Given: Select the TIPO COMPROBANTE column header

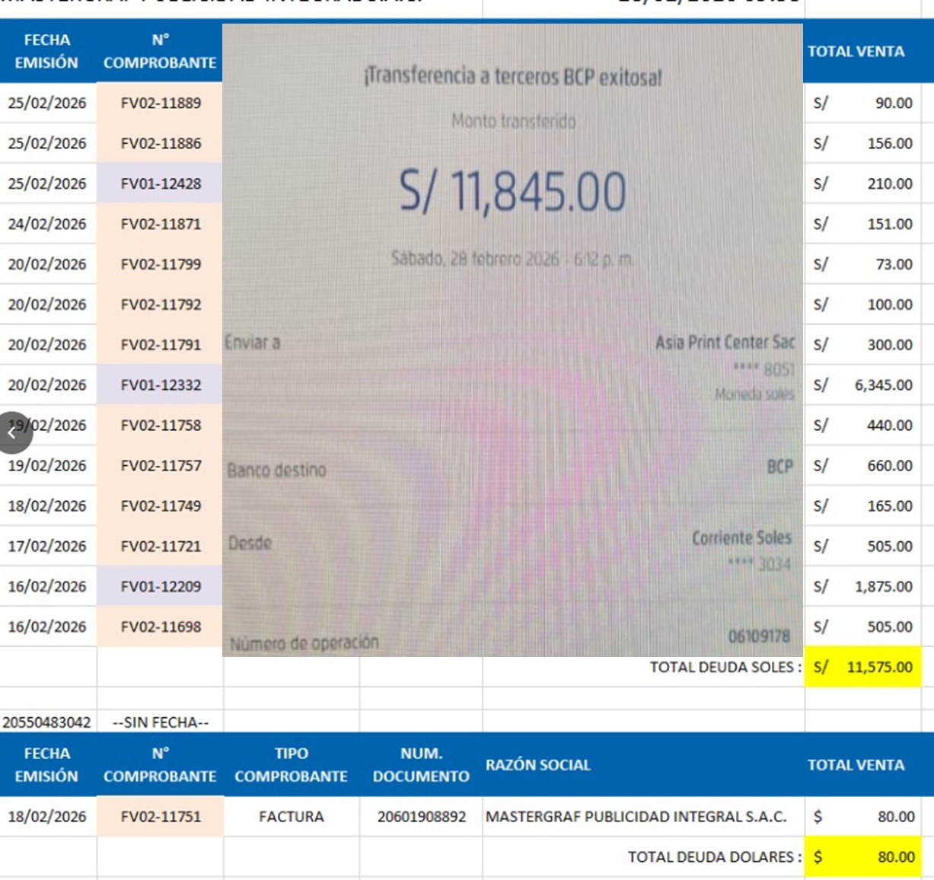Looking at the screenshot, I should [x=291, y=764].
